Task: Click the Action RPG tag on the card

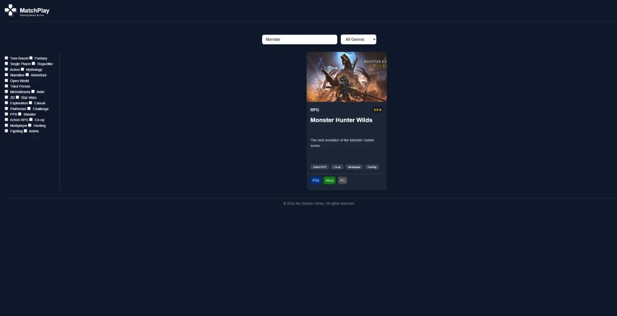Action: (x=320, y=167)
